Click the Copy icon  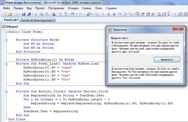coord(41,14)
